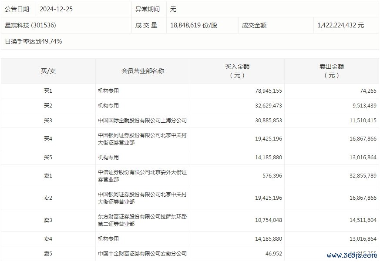Click 机构专用 in the 卖4 row
The image size is (380, 262).
click(x=108, y=239)
